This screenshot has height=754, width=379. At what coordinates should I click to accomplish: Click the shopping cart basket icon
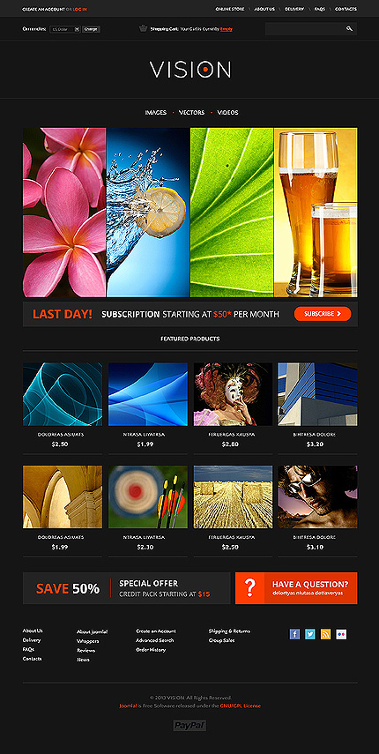tap(143, 28)
